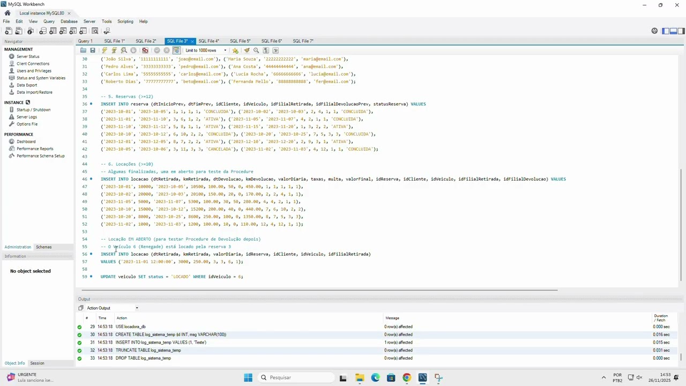
Task: Switch to the SQL File 5 tab
Action: click(240, 41)
